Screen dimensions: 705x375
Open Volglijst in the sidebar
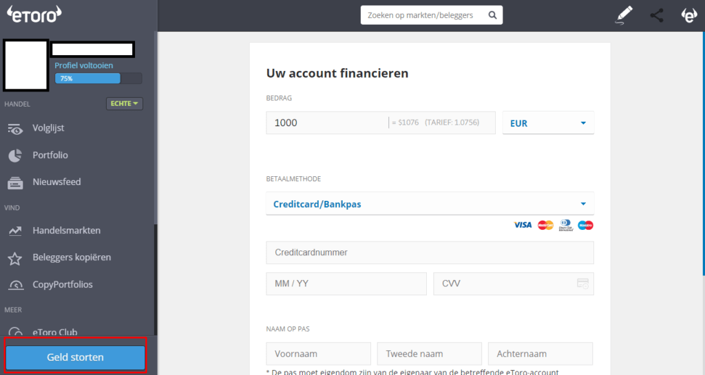(48, 128)
